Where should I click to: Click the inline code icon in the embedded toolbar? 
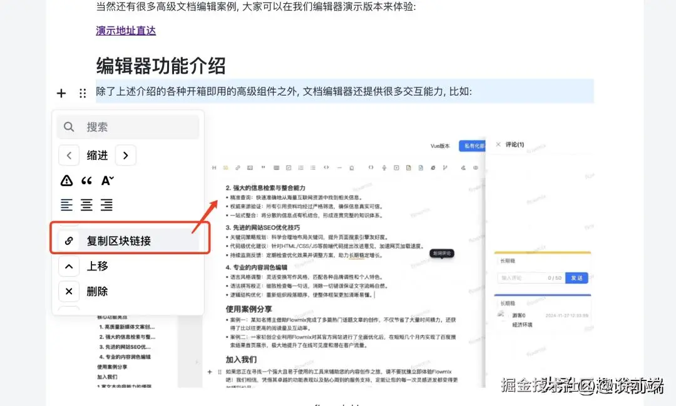click(326, 168)
